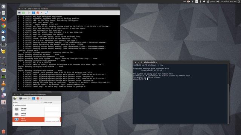Launch Google Chrome from the launcher
This screenshot has height=135, width=241.
coord(3,25)
